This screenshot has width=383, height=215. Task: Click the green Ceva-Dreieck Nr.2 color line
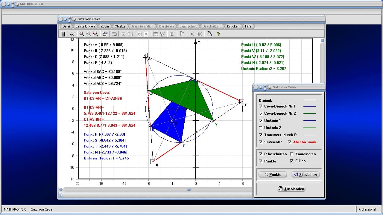[x=310, y=113]
